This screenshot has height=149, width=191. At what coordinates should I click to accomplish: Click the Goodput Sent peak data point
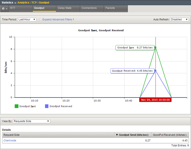click(155, 48)
